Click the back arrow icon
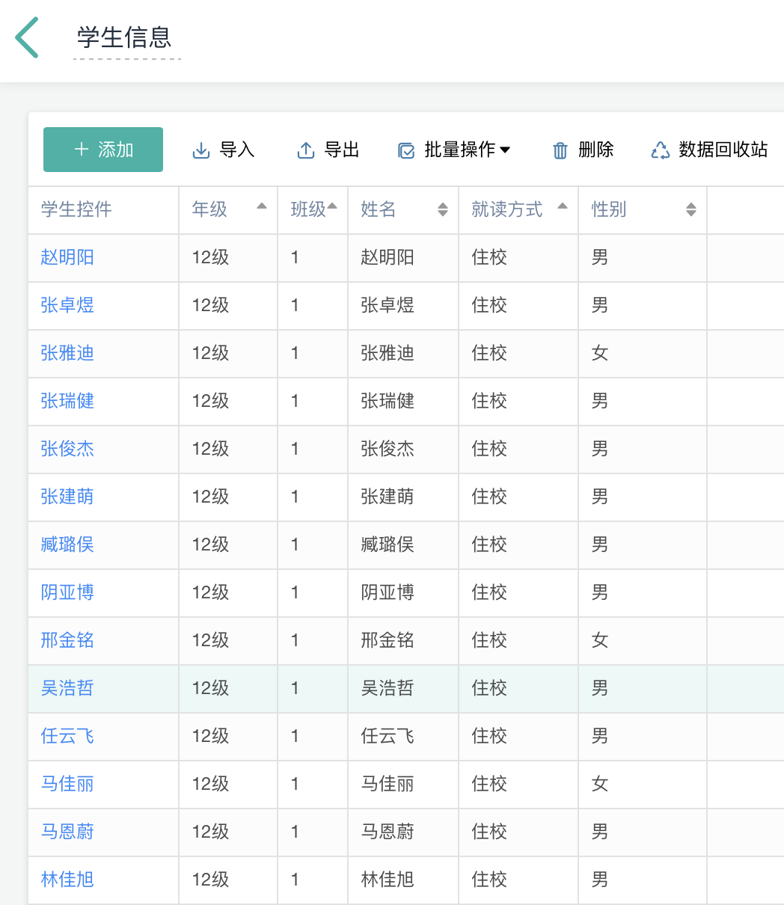Screen dimensions: 784x905 pos(27,38)
